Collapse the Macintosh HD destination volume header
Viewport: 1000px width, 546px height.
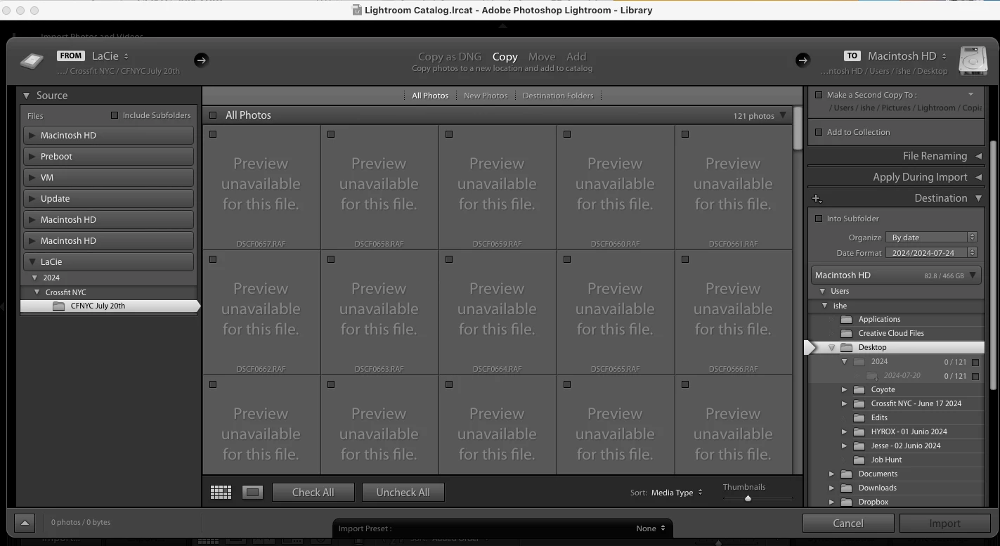pyautogui.click(x=973, y=275)
